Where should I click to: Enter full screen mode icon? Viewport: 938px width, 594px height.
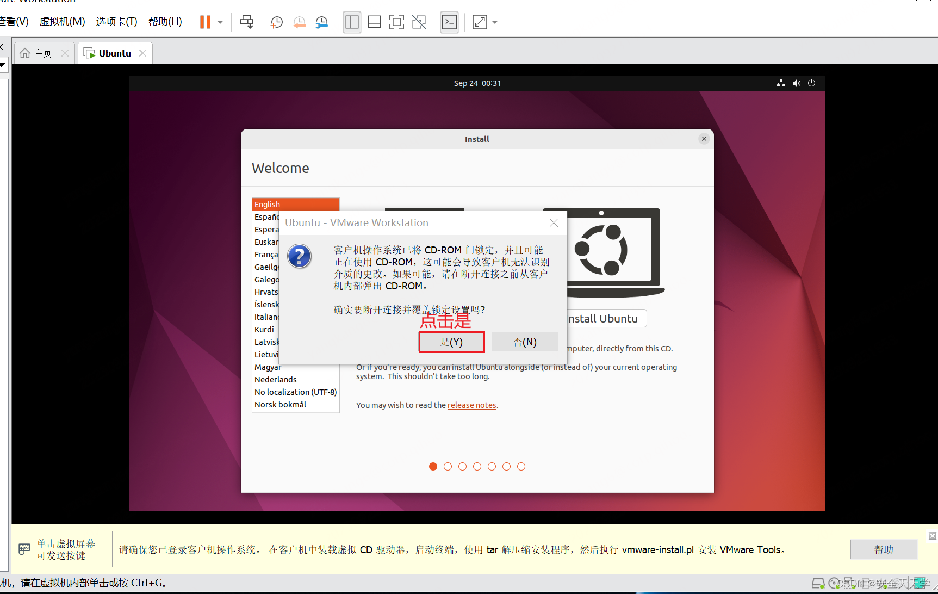coord(396,22)
